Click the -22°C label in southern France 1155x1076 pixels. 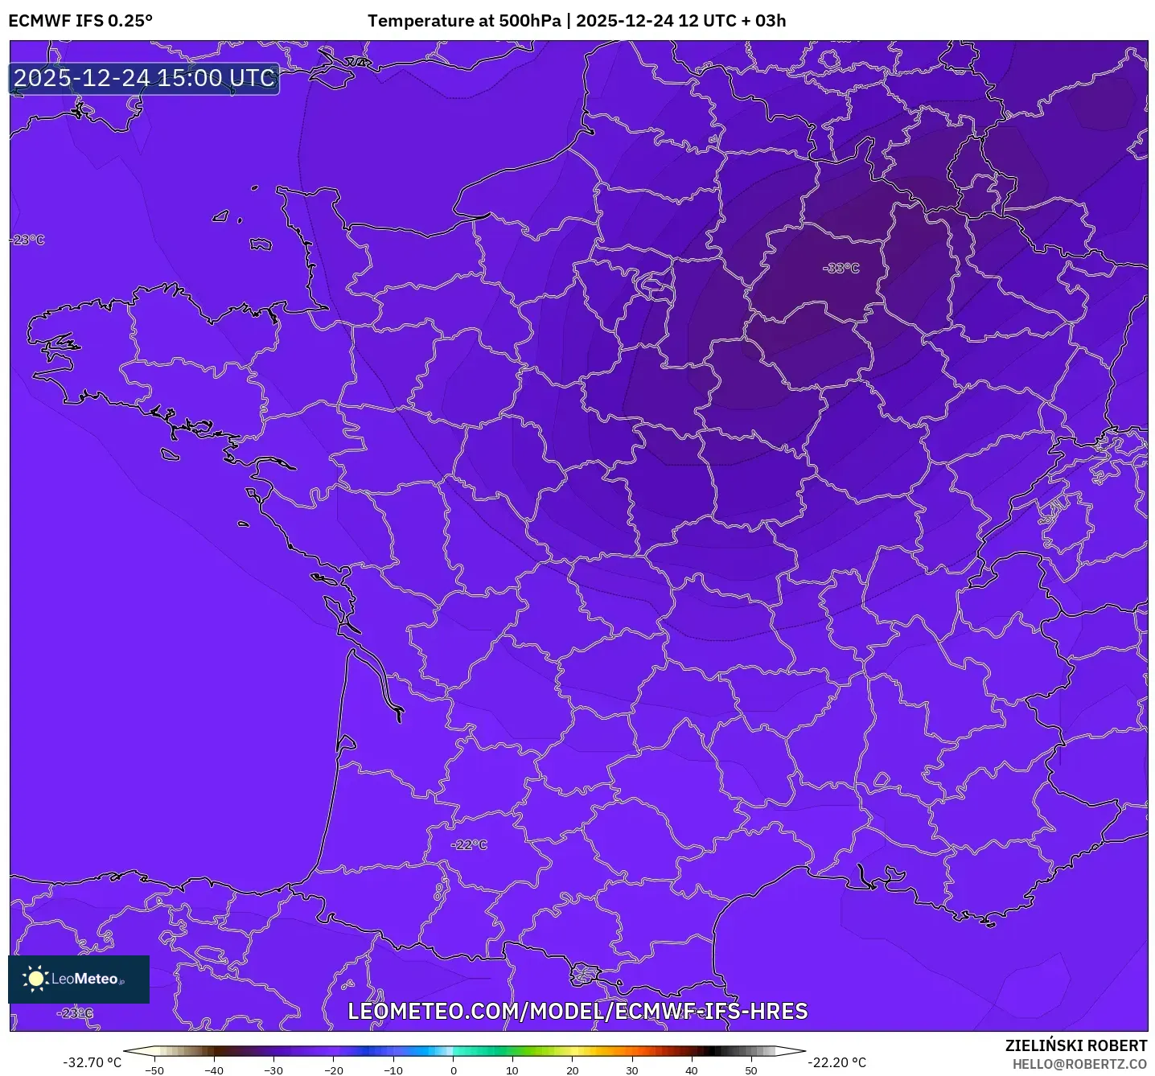(471, 844)
